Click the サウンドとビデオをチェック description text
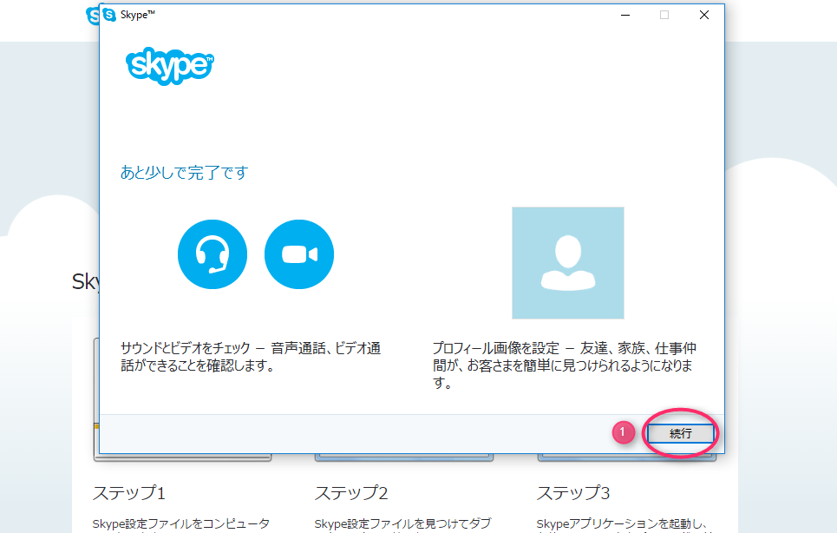837x533 pixels. coord(251,357)
